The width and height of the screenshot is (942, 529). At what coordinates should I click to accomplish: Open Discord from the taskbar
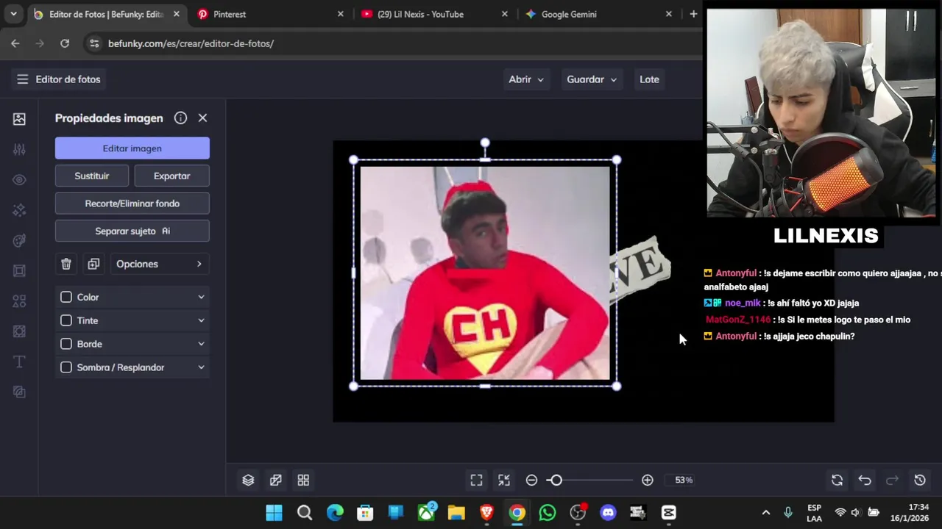point(608,512)
